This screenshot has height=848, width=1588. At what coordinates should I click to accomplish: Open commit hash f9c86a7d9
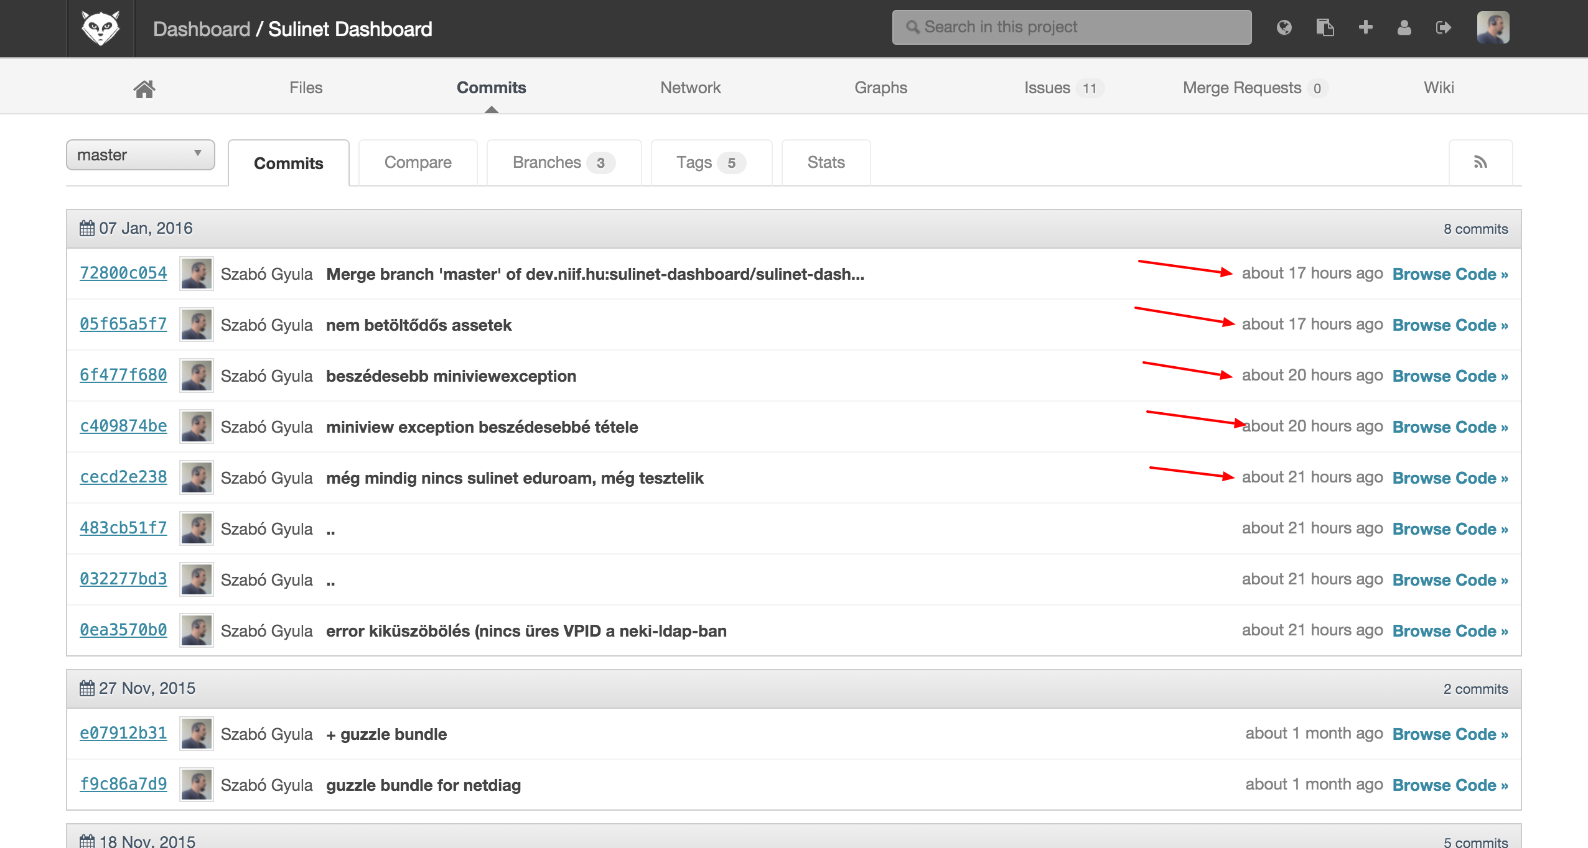[x=123, y=784]
